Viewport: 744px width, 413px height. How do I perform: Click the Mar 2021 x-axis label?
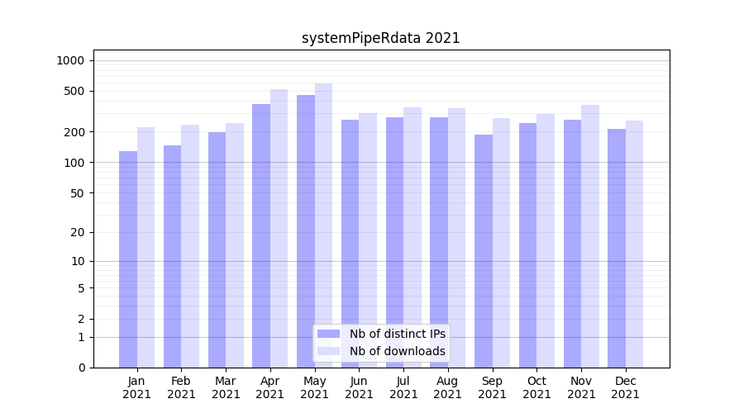[226, 387]
